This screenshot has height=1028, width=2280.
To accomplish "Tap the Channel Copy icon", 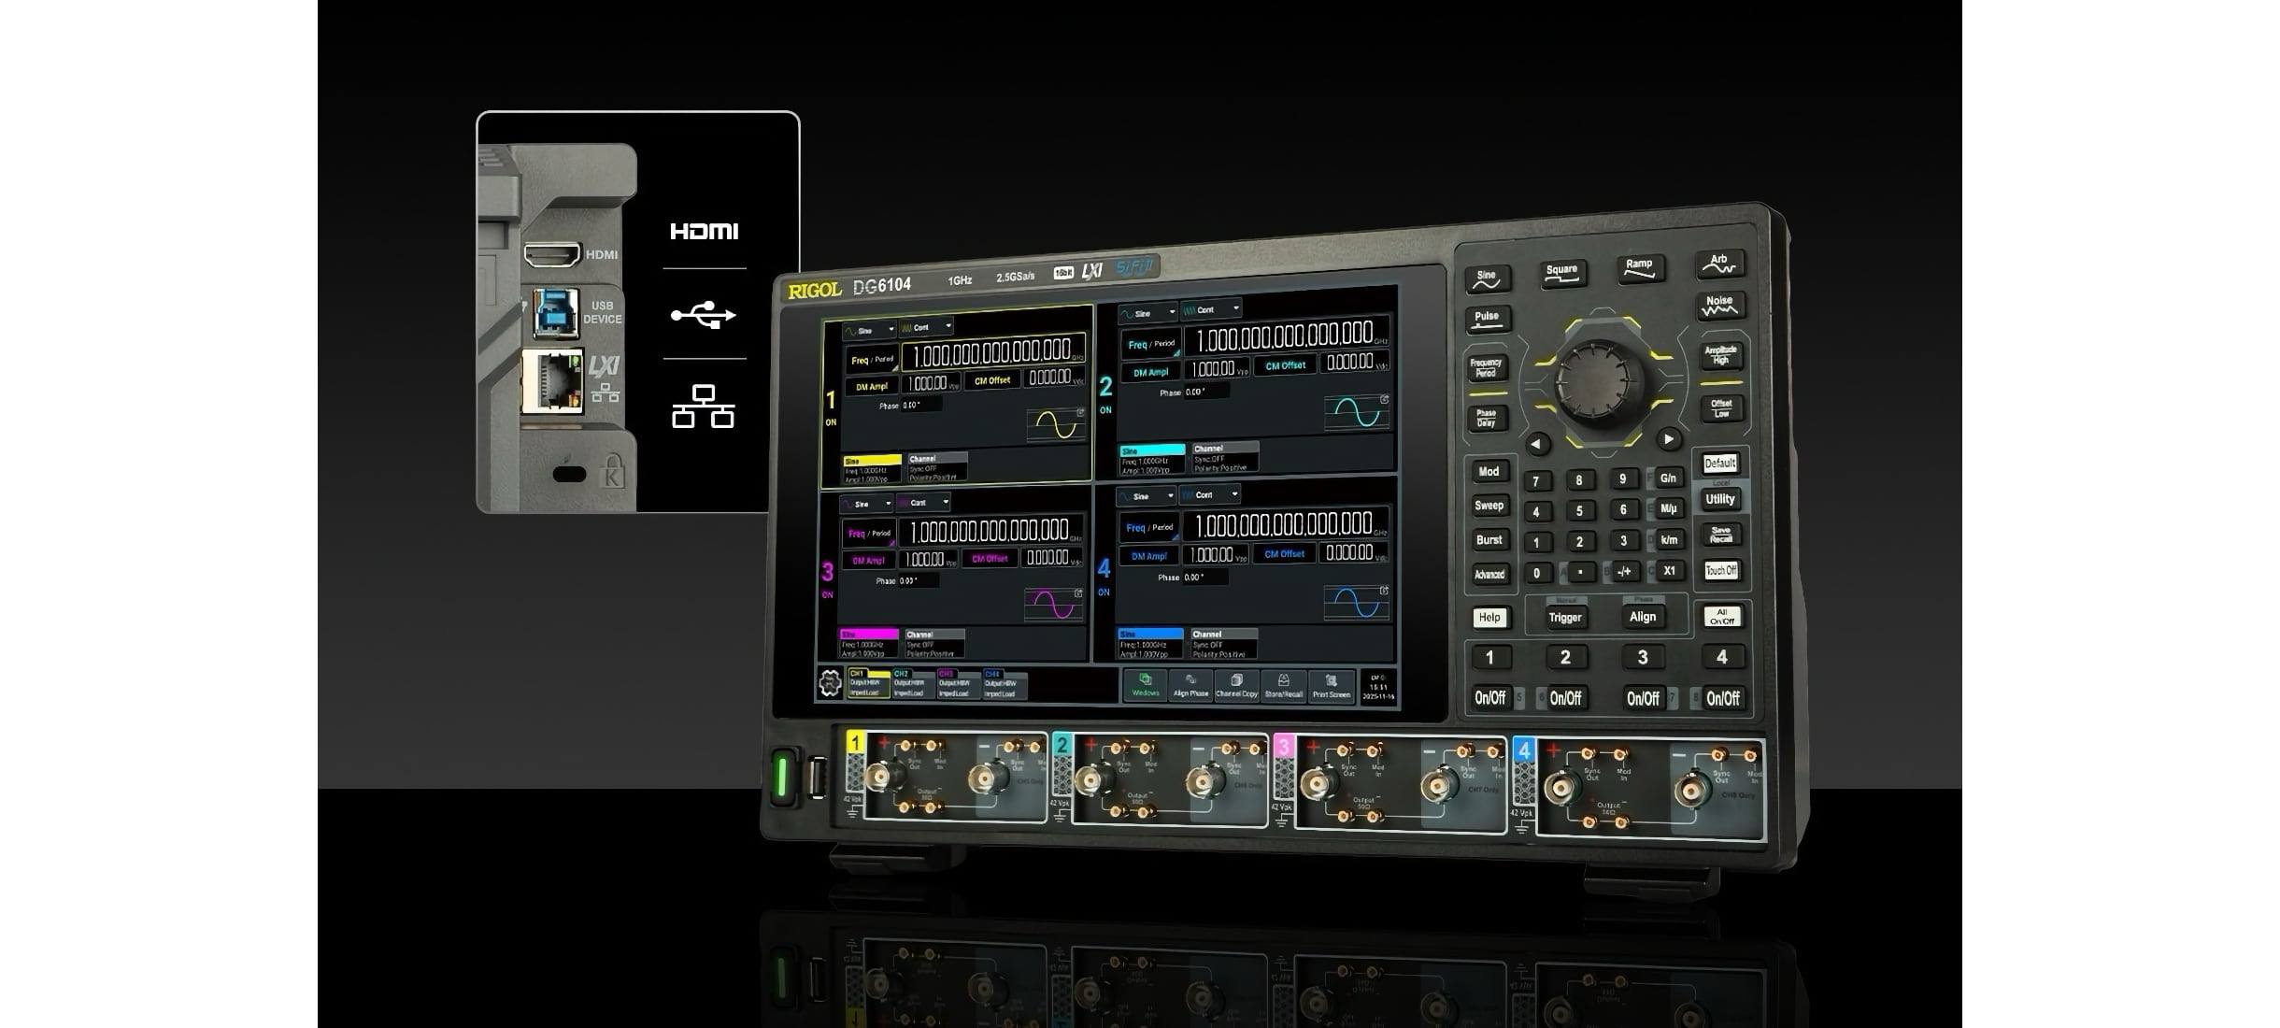I will [x=1236, y=685].
